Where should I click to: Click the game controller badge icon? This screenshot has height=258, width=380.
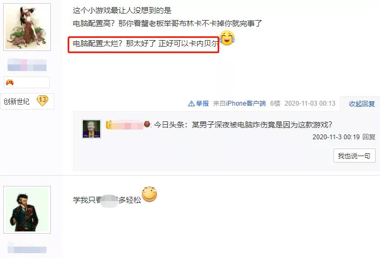coord(10,82)
